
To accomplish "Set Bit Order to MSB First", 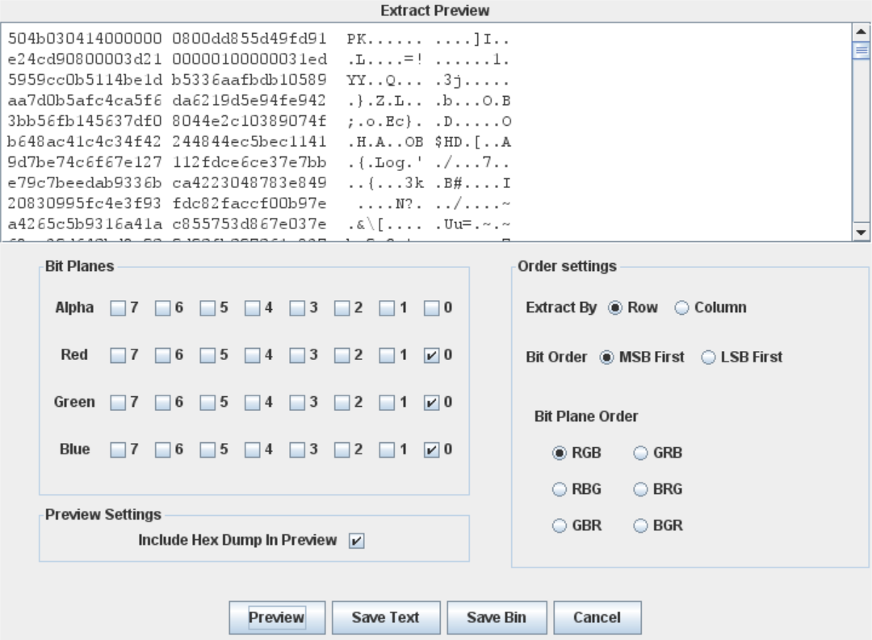I will pos(606,357).
